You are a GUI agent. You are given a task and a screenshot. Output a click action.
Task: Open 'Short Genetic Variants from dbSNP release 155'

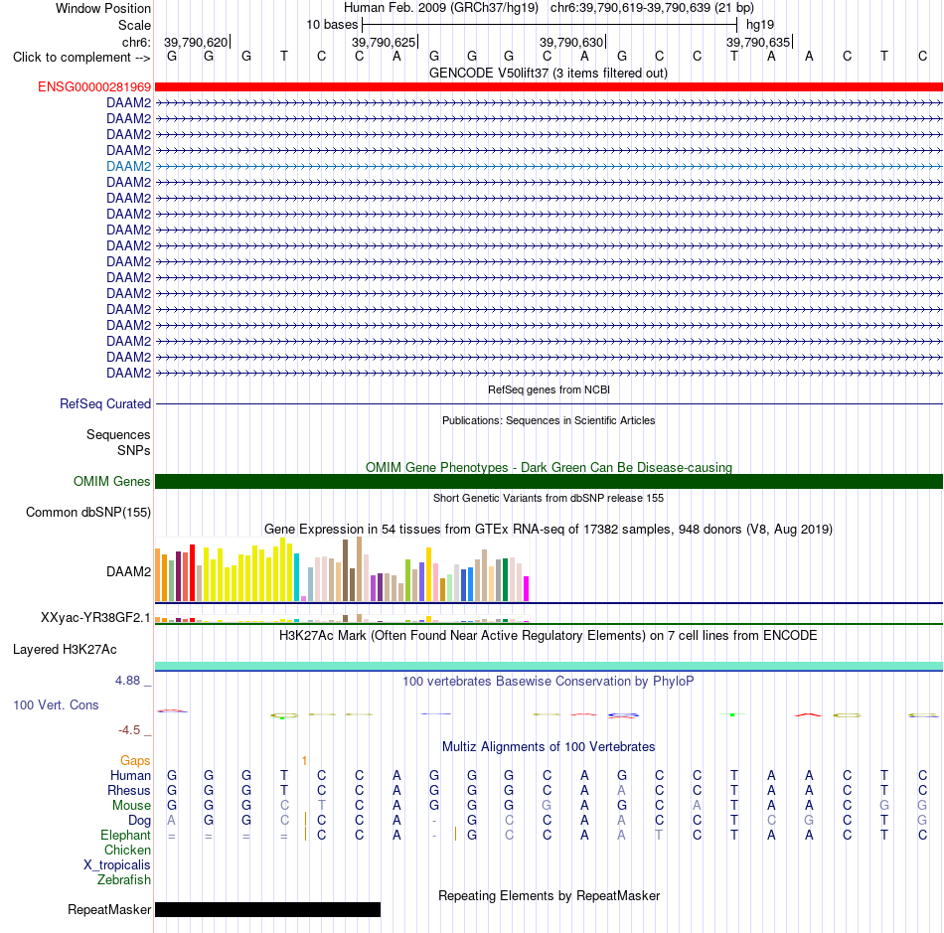coord(549,499)
